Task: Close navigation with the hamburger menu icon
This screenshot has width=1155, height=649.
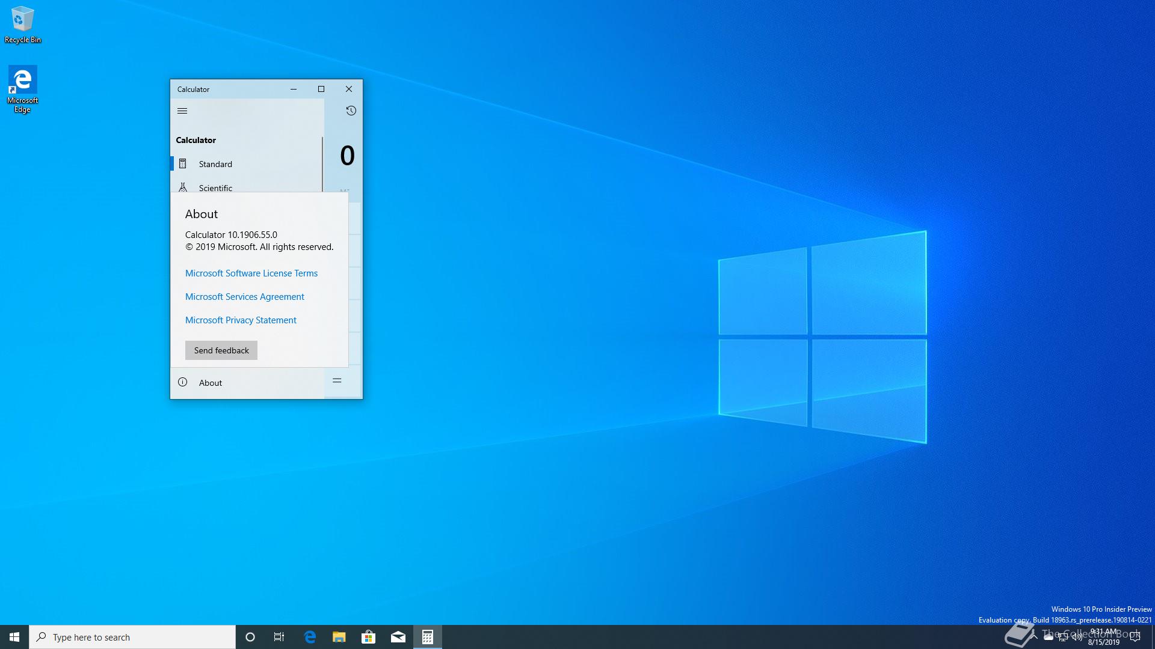Action: point(182,111)
